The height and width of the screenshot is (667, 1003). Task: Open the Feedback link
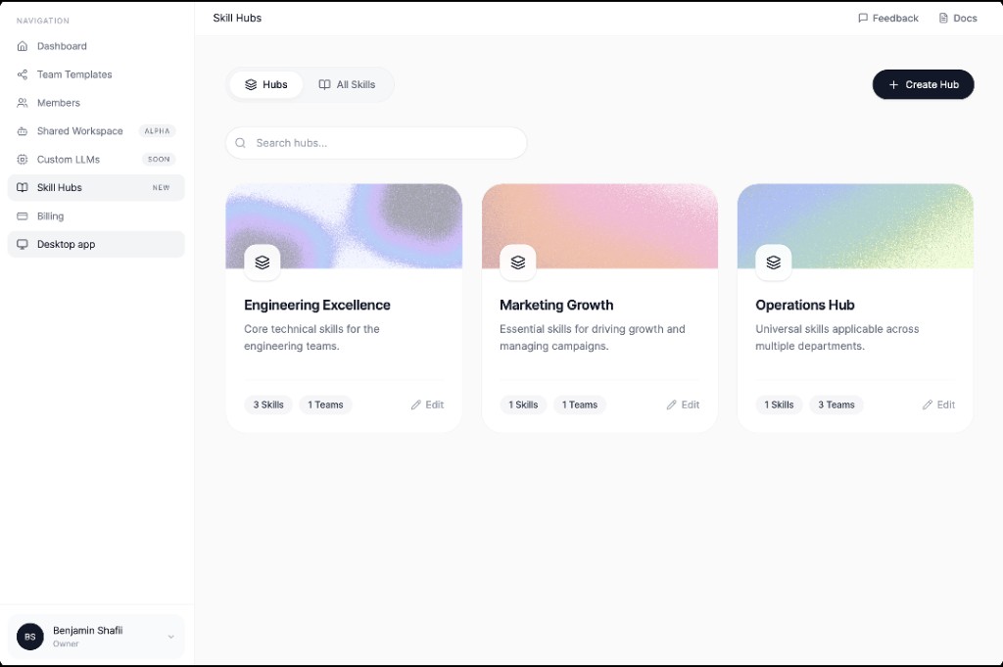tap(887, 19)
